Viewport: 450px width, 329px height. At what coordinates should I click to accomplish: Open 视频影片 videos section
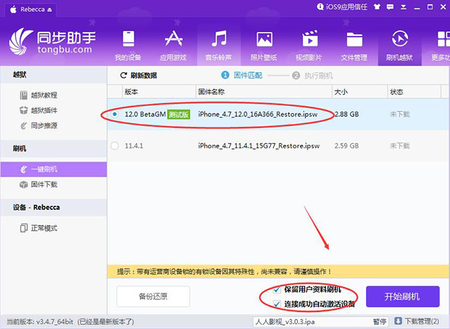point(309,45)
